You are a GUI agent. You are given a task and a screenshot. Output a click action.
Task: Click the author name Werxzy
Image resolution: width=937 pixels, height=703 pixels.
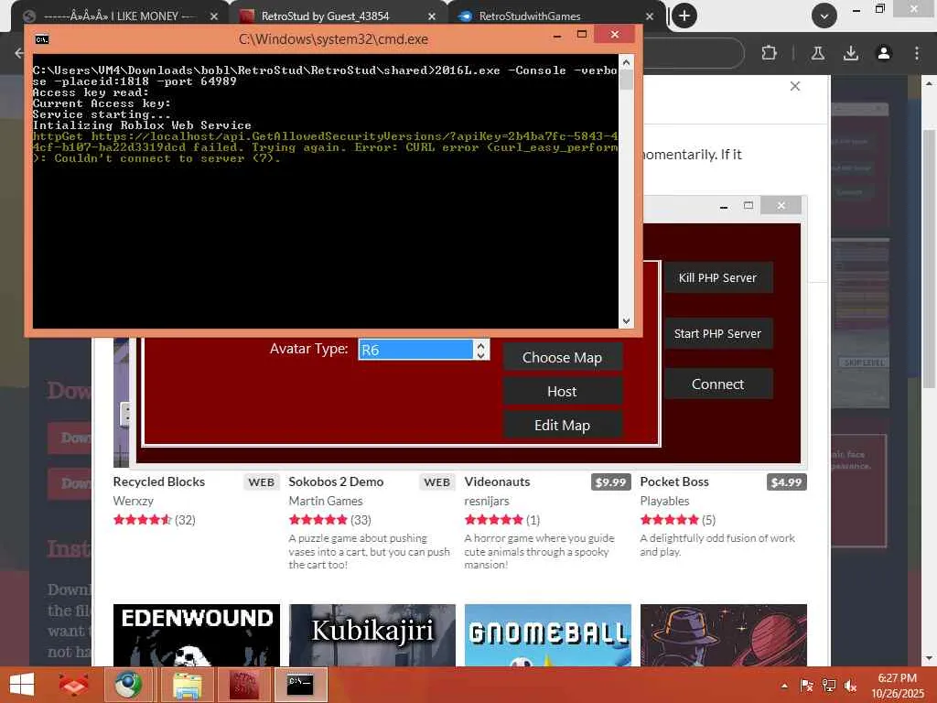(134, 501)
